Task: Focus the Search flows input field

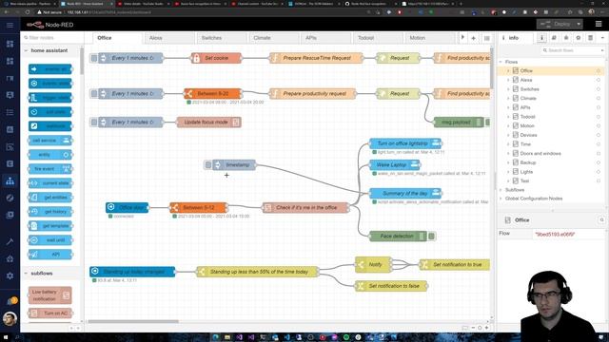Action: (573, 50)
